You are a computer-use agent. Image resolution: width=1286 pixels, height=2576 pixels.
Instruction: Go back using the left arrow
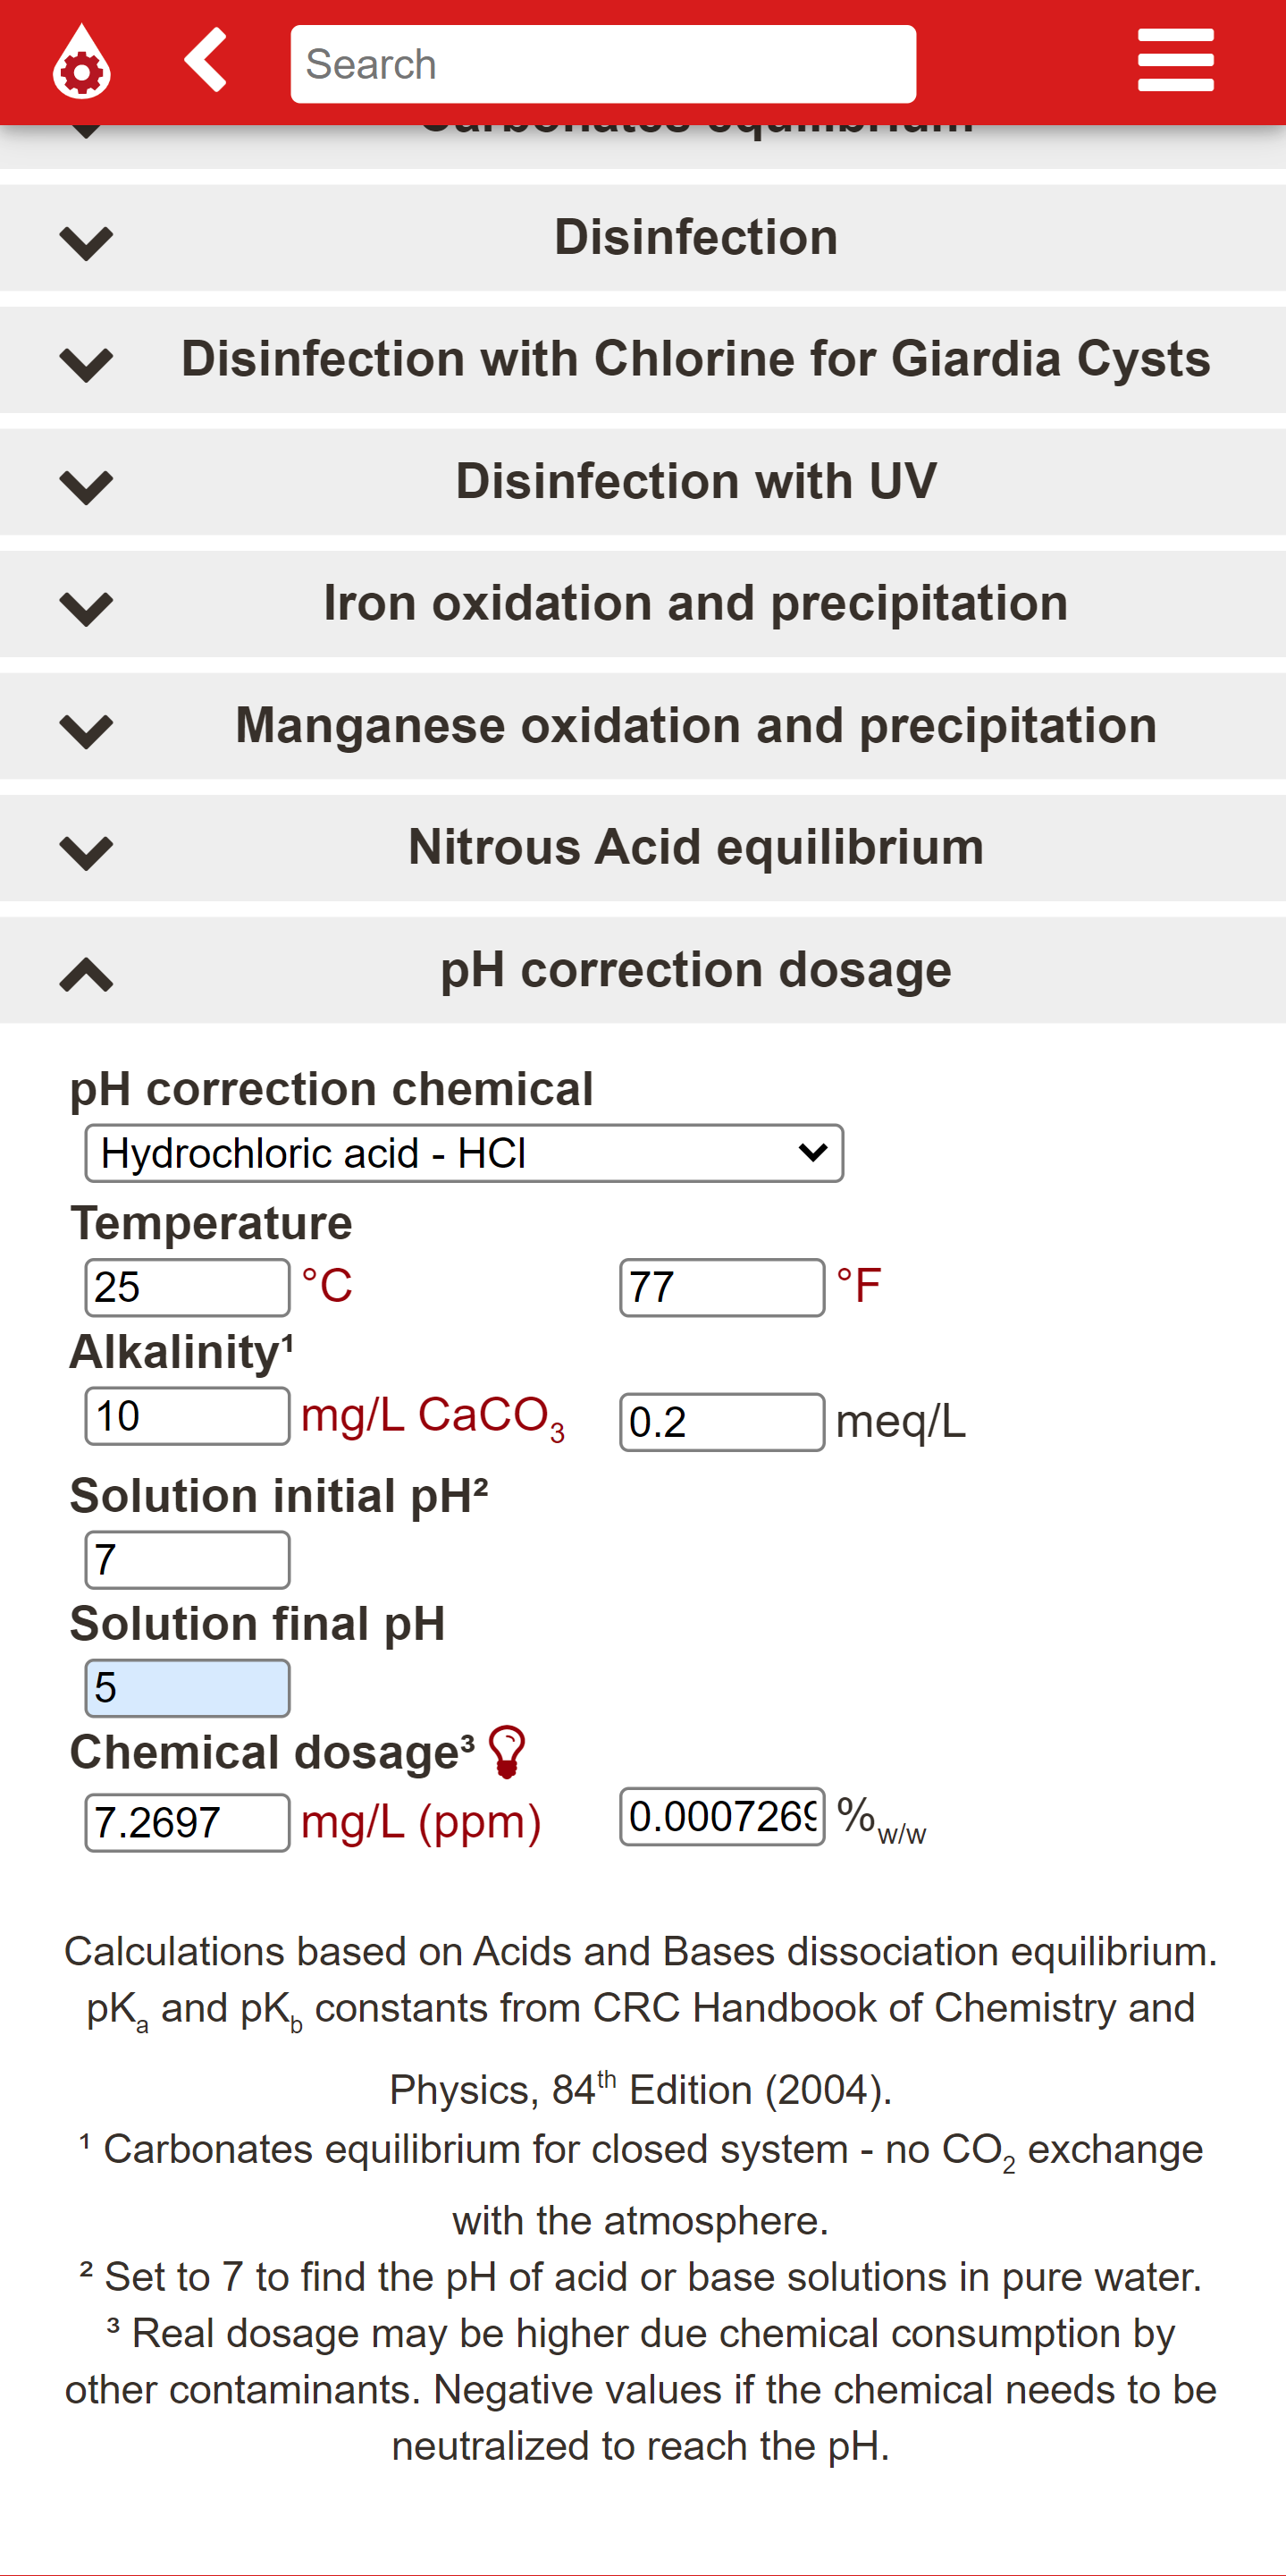(206, 60)
